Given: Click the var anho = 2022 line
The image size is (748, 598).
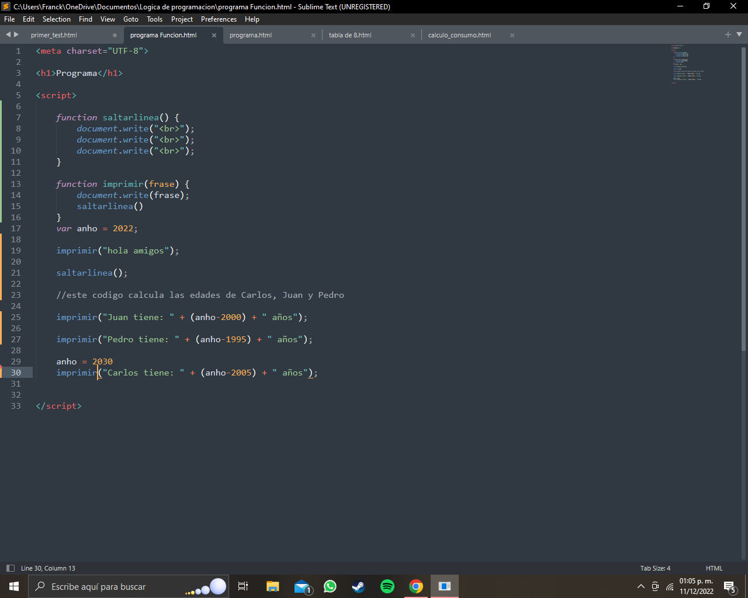Looking at the screenshot, I should tap(97, 228).
